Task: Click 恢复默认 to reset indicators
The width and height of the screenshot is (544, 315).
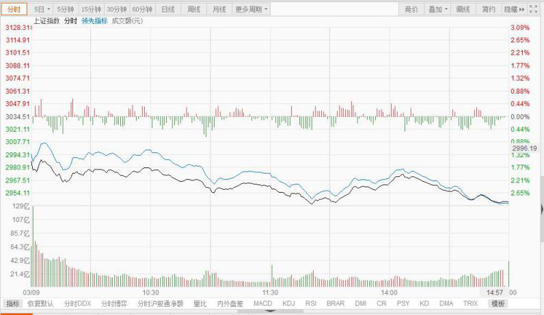Action: click(40, 303)
